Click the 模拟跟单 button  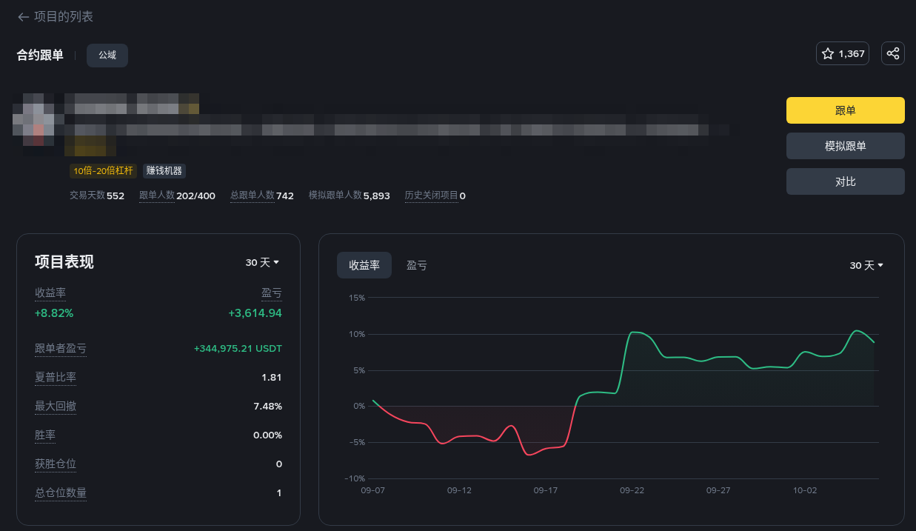pyautogui.click(x=846, y=146)
